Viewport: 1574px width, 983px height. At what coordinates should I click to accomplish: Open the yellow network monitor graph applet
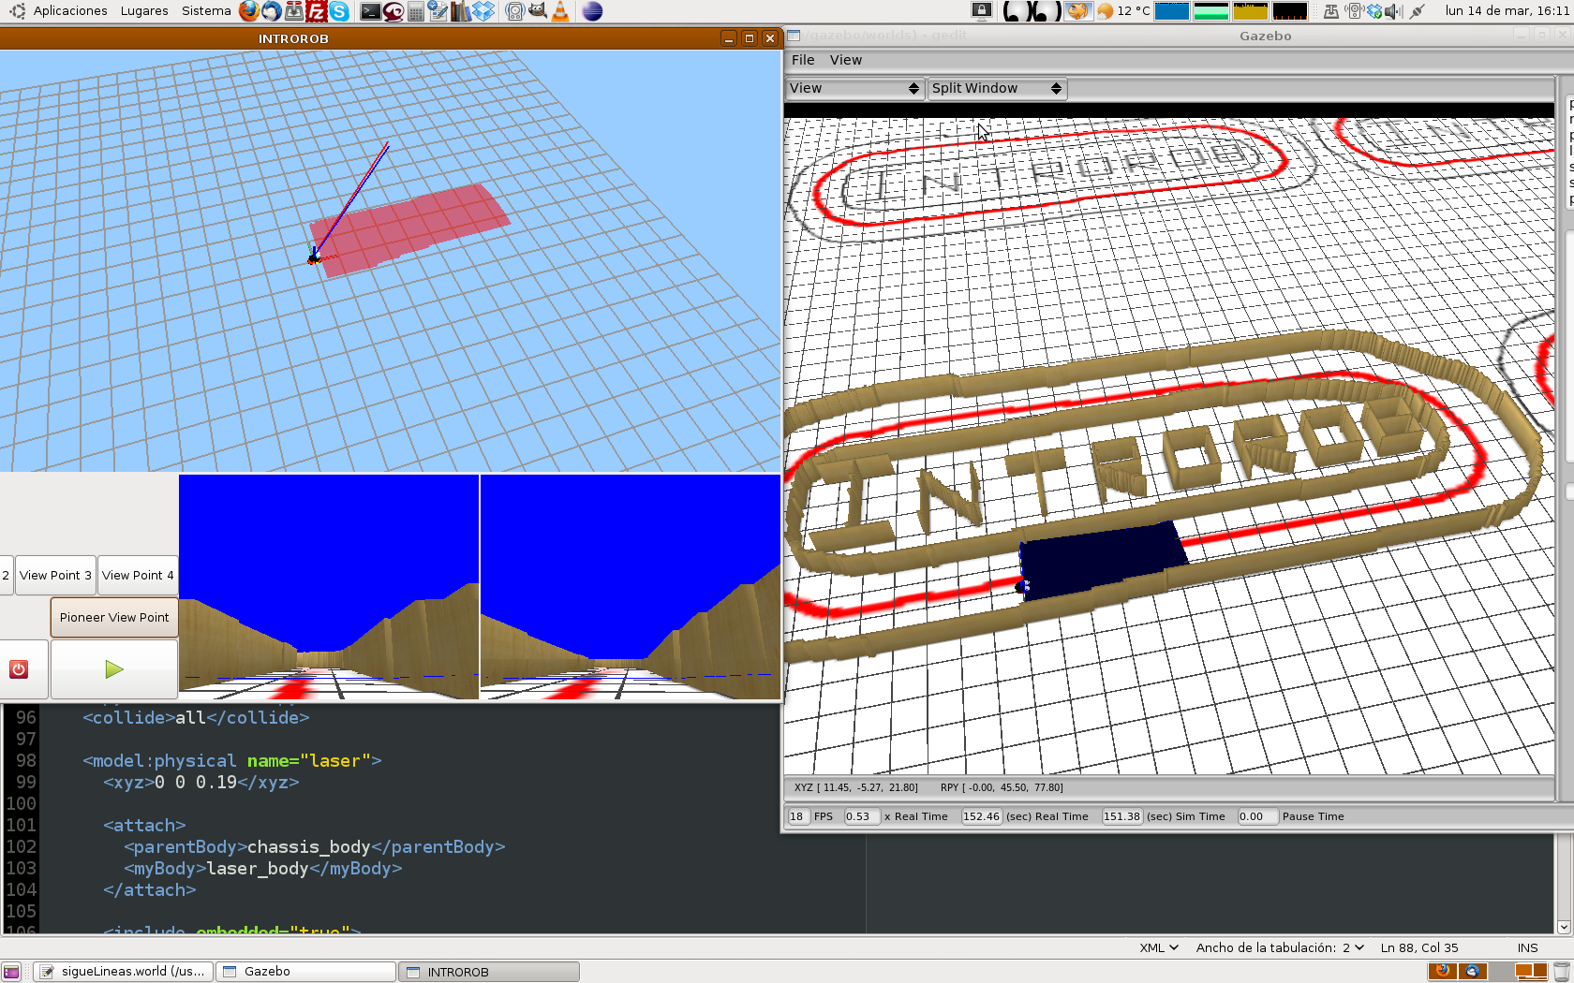click(1251, 11)
